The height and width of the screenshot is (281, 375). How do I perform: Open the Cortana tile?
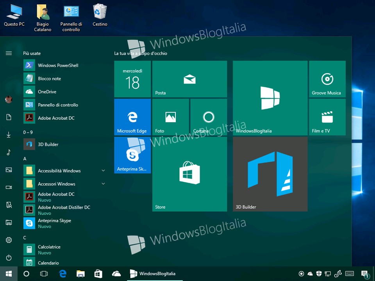[209, 117]
